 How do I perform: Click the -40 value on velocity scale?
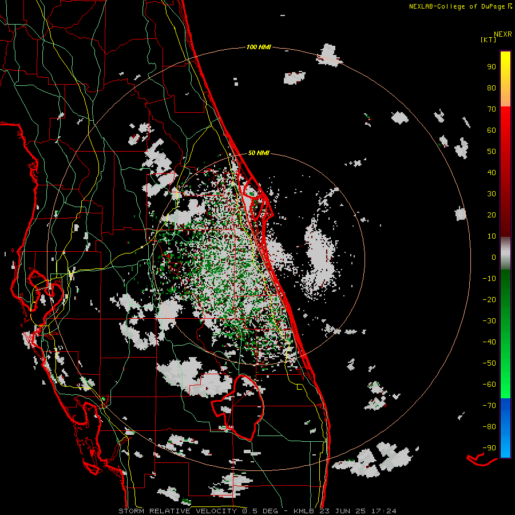pyautogui.click(x=489, y=342)
